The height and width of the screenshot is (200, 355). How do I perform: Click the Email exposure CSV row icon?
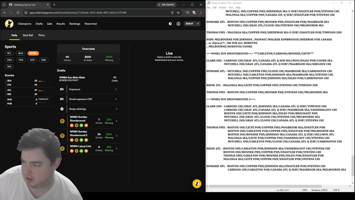point(62,99)
